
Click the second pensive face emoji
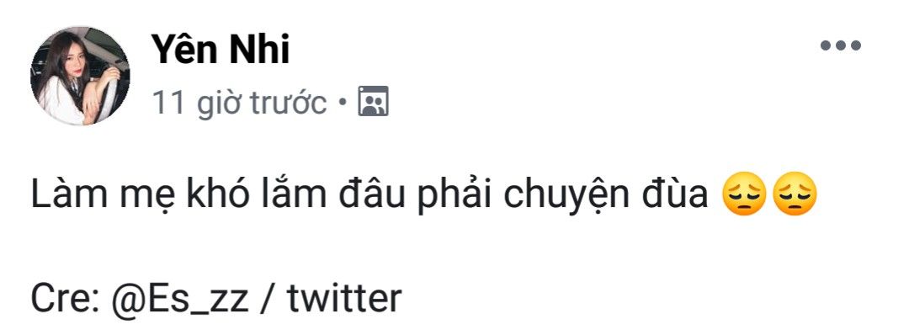tap(795, 195)
